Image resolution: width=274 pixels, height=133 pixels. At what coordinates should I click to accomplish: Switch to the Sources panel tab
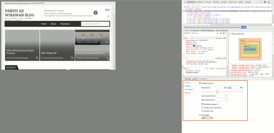point(208,2)
